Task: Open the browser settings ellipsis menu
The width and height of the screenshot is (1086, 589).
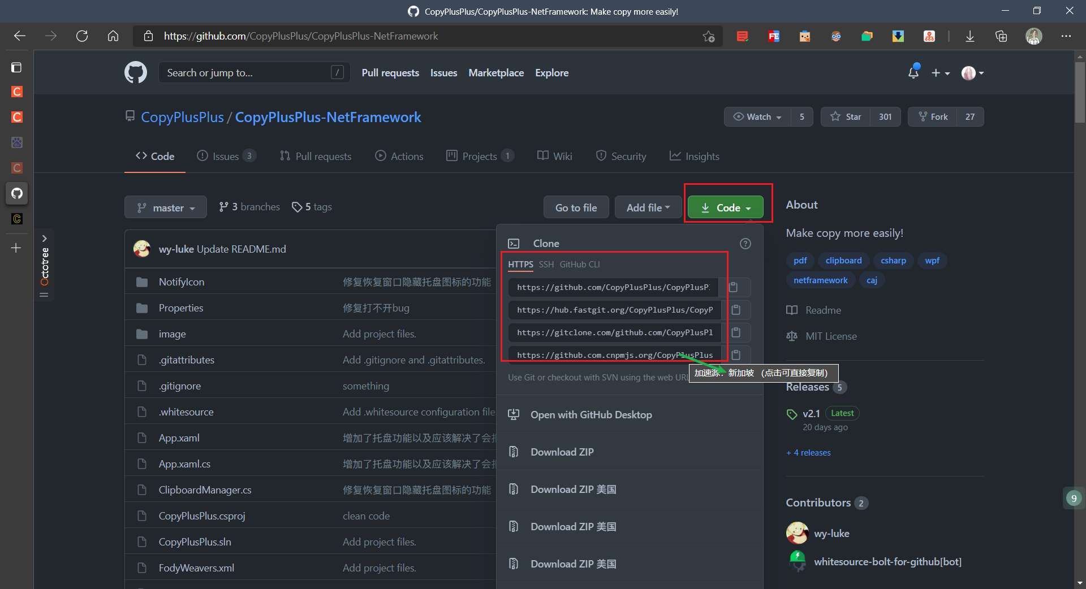Action: point(1066,36)
